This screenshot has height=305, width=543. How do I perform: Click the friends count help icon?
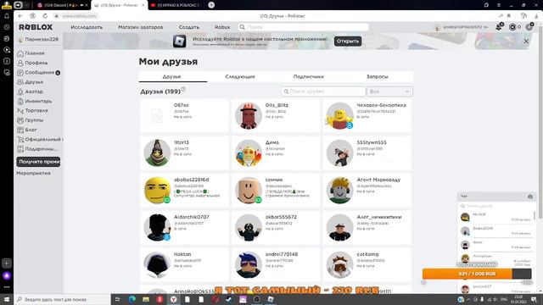pos(183,89)
